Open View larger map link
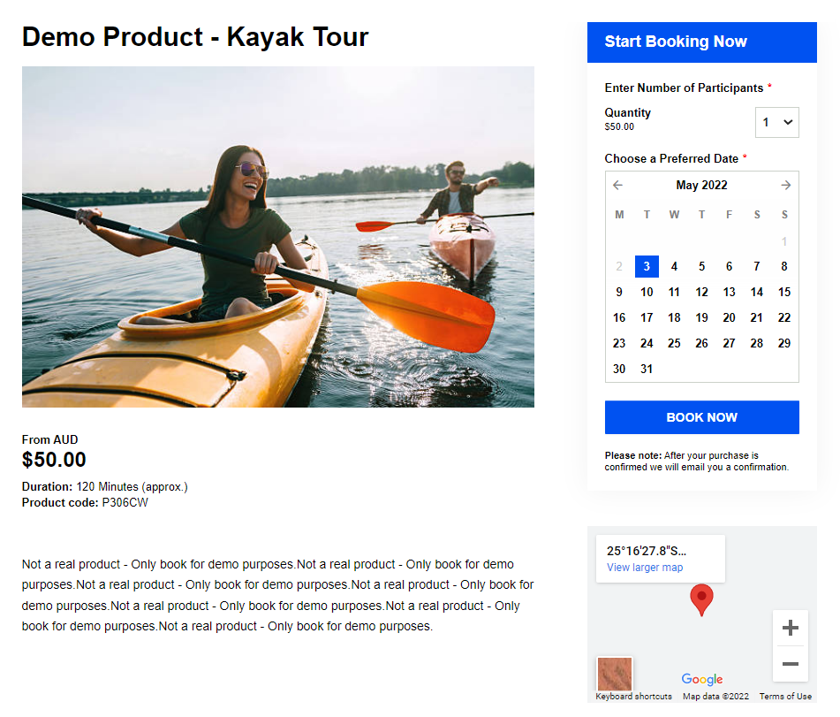Screen dimensions: 840x717 (x=645, y=568)
